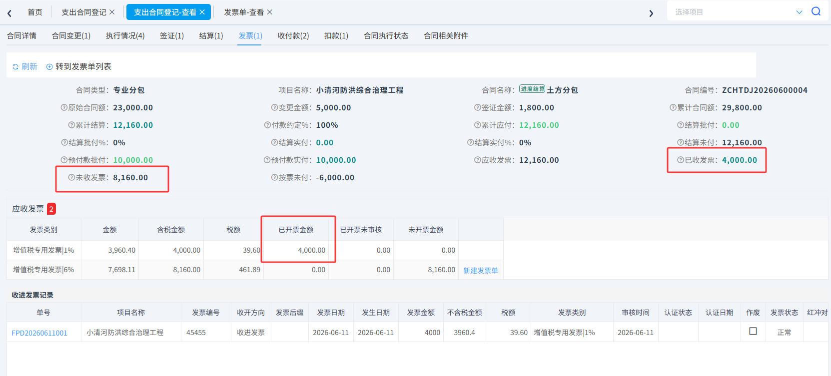Image resolution: width=831 pixels, height=376 pixels.
Task: Click the search magnifier icon
Action: [816, 11]
